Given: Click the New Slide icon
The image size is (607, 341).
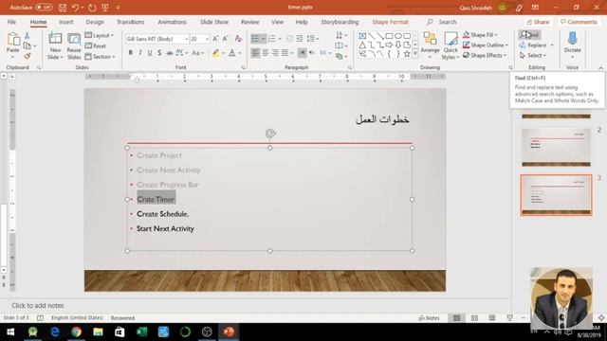Looking at the screenshot, I should [55, 45].
